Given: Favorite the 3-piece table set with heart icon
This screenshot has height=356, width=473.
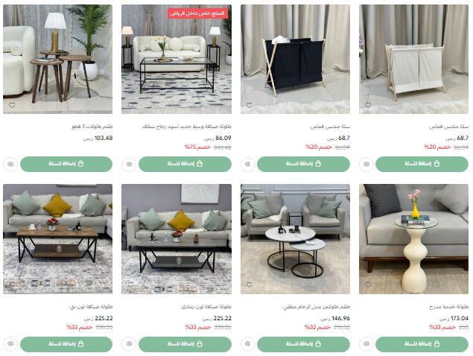Looking at the screenshot, I should coord(12,106).
